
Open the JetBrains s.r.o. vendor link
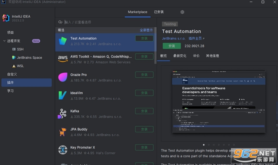point(173,38)
